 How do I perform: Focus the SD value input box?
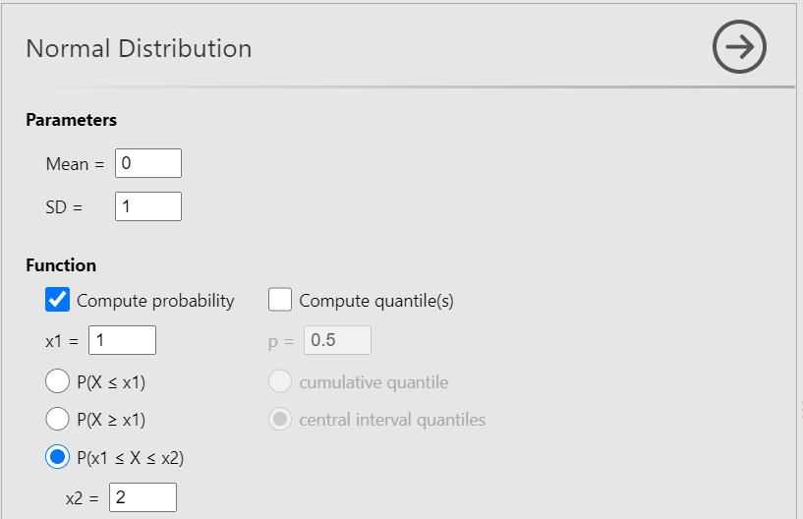coord(148,206)
